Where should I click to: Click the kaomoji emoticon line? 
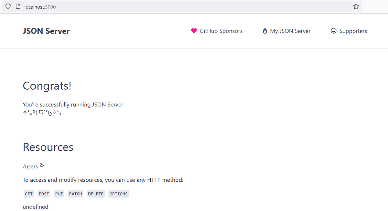[x=42, y=113]
